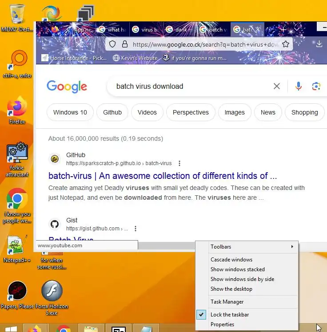
Task: Open the 'Horse Insurance - Pick...' bookmark
Action: pyautogui.click(x=74, y=58)
